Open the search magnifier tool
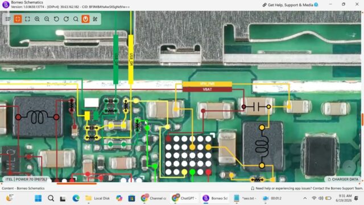 [x=76, y=19]
